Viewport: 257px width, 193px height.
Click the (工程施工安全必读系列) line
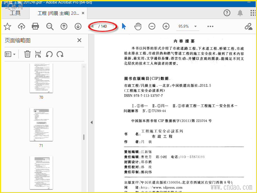click(x=144, y=91)
